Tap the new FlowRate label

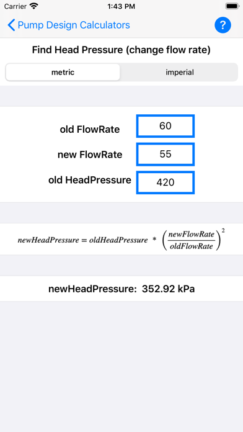click(90, 155)
